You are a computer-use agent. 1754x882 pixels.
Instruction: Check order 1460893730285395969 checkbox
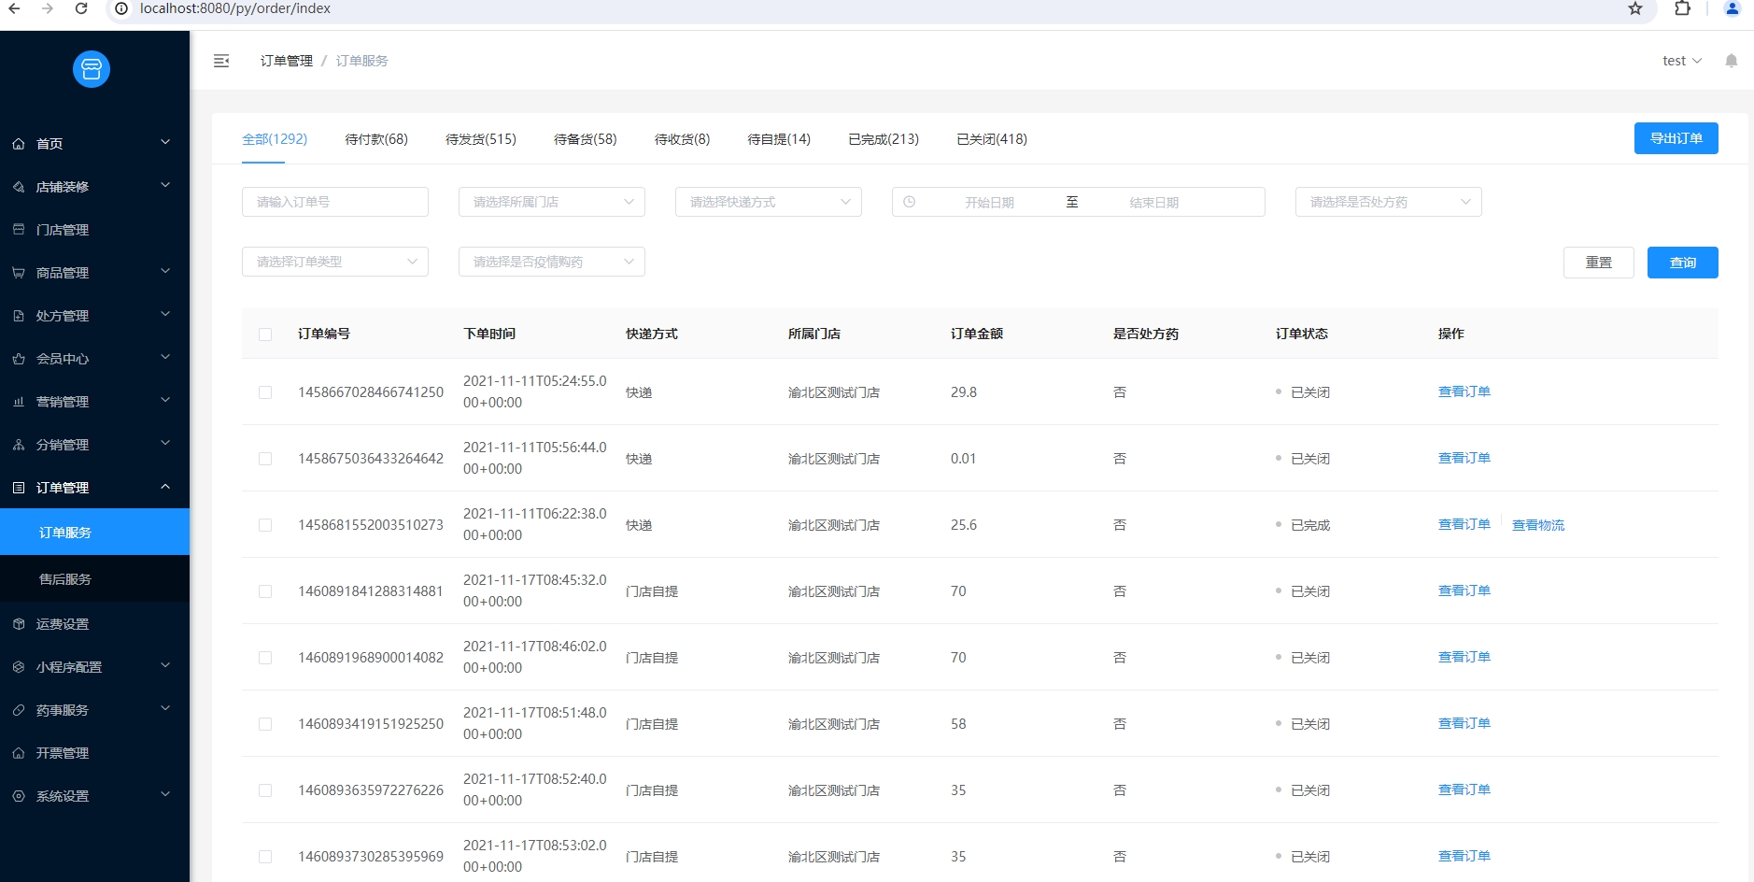265,857
